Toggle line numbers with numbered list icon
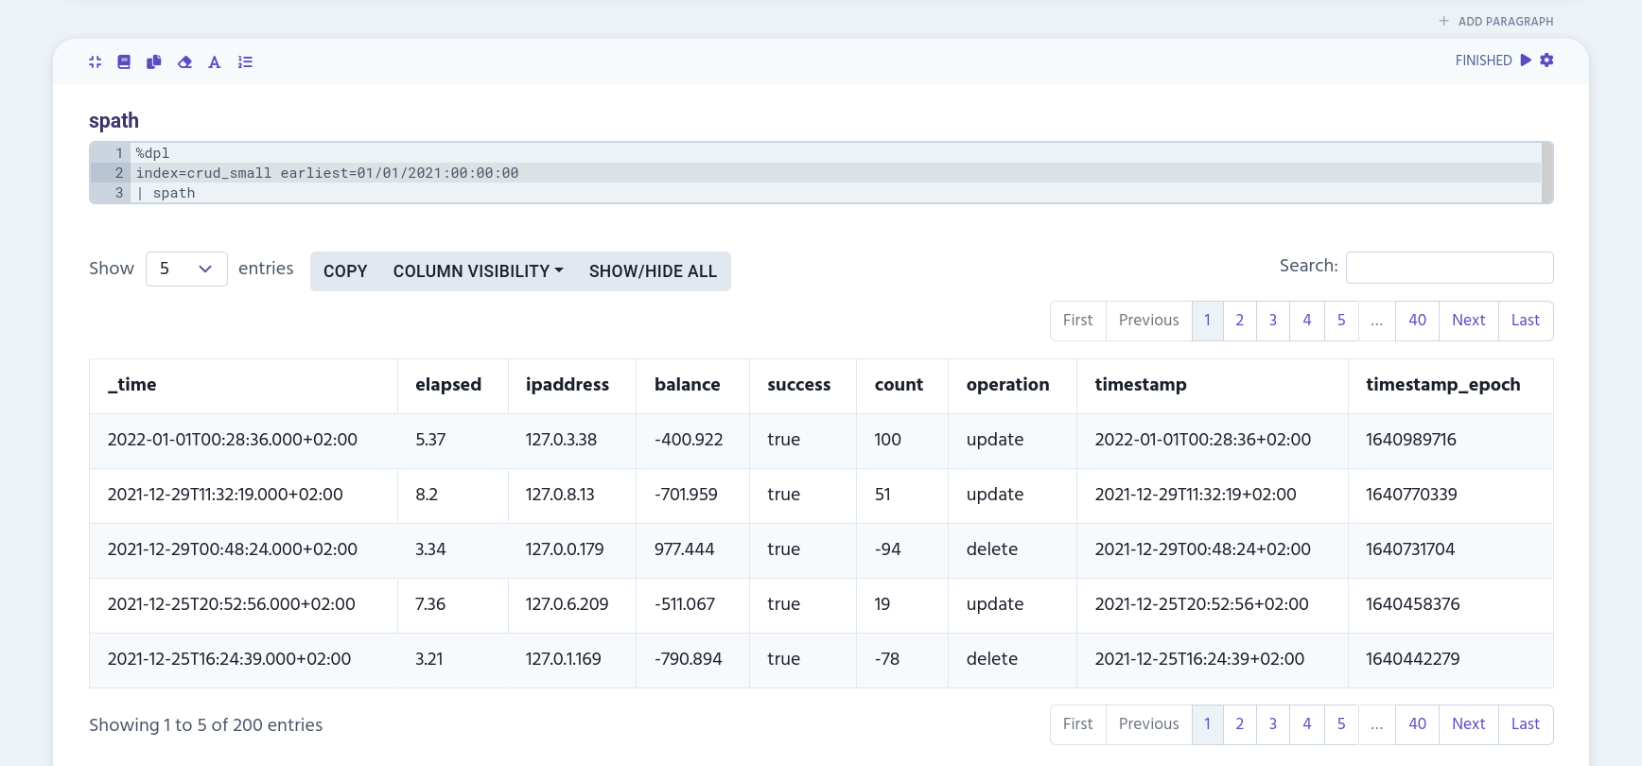 click(245, 61)
